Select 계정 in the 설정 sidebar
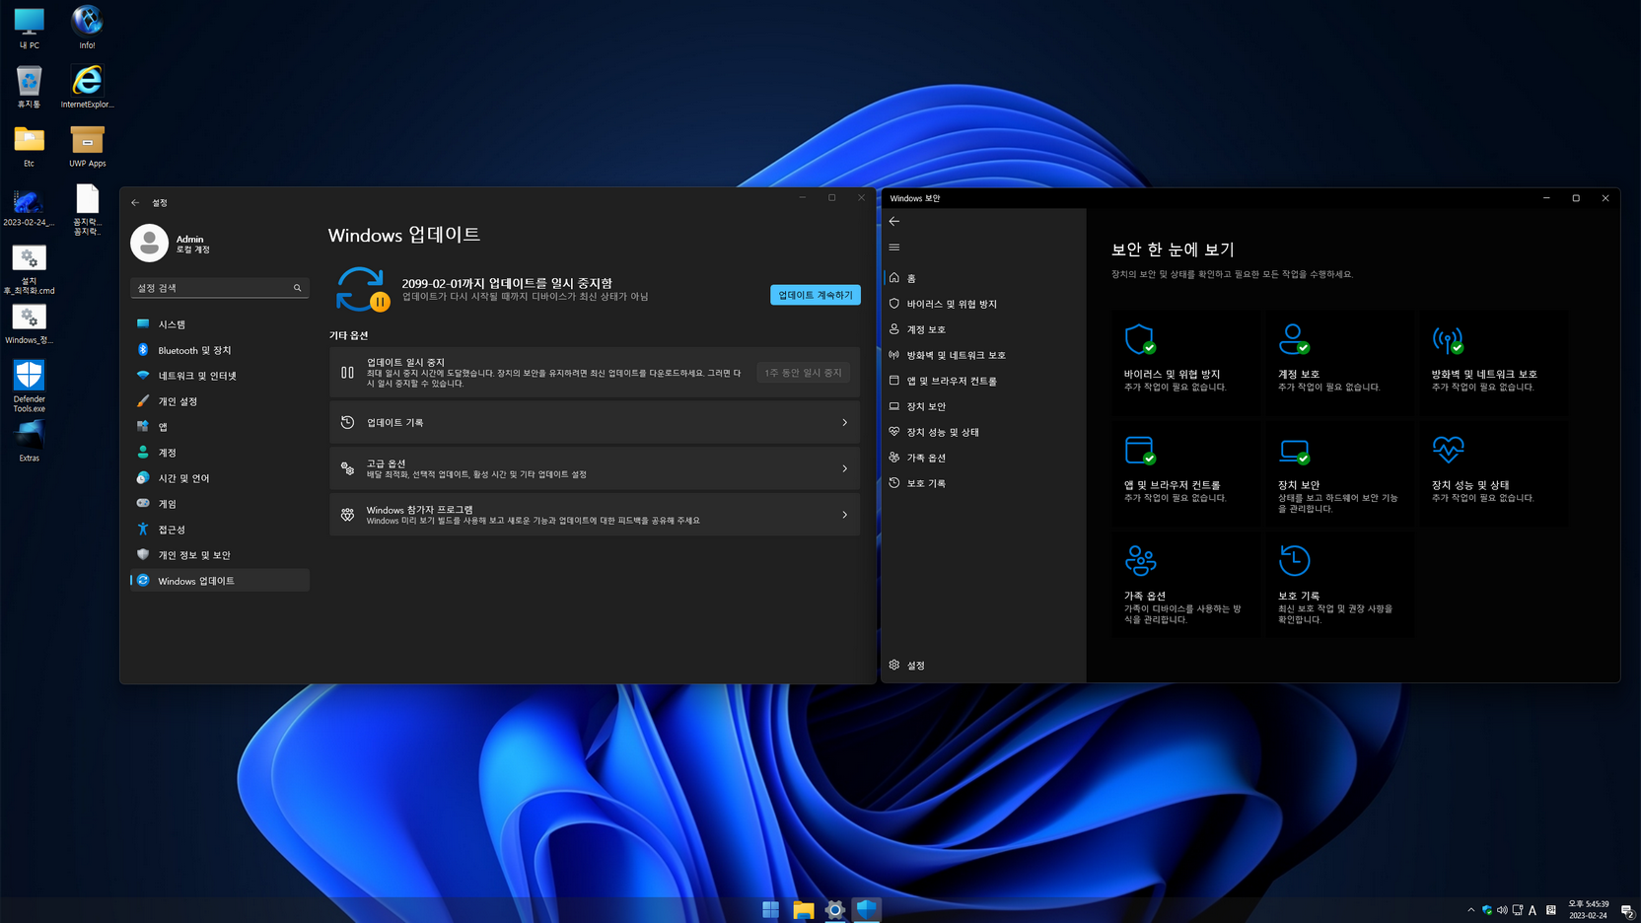Screen dimensions: 1641x923 (x=220, y=453)
